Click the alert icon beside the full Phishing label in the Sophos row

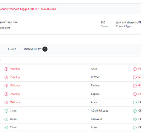click(6, 94)
